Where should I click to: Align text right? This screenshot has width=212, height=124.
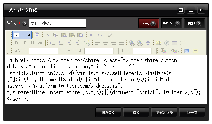(x=113, y=43)
